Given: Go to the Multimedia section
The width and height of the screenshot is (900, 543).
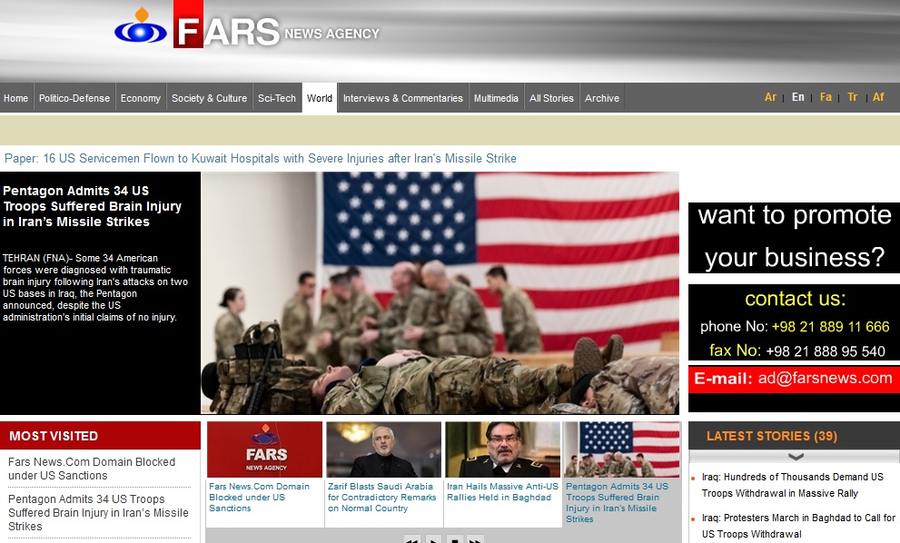Looking at the screenshot, I should tap(496, 98).
